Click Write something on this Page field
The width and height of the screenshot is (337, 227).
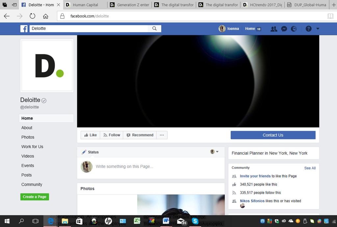(x=124, y=166)
